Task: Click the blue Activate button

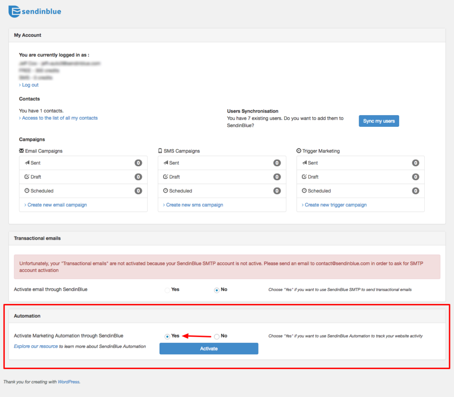Action: (209, 349)
